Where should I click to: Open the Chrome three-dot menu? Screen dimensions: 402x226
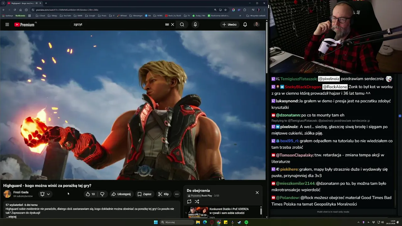pos(264,10)
